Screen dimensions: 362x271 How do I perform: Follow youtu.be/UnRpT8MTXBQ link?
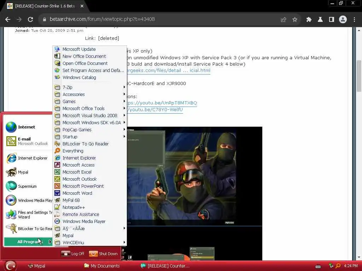click(x=162, y=103)
